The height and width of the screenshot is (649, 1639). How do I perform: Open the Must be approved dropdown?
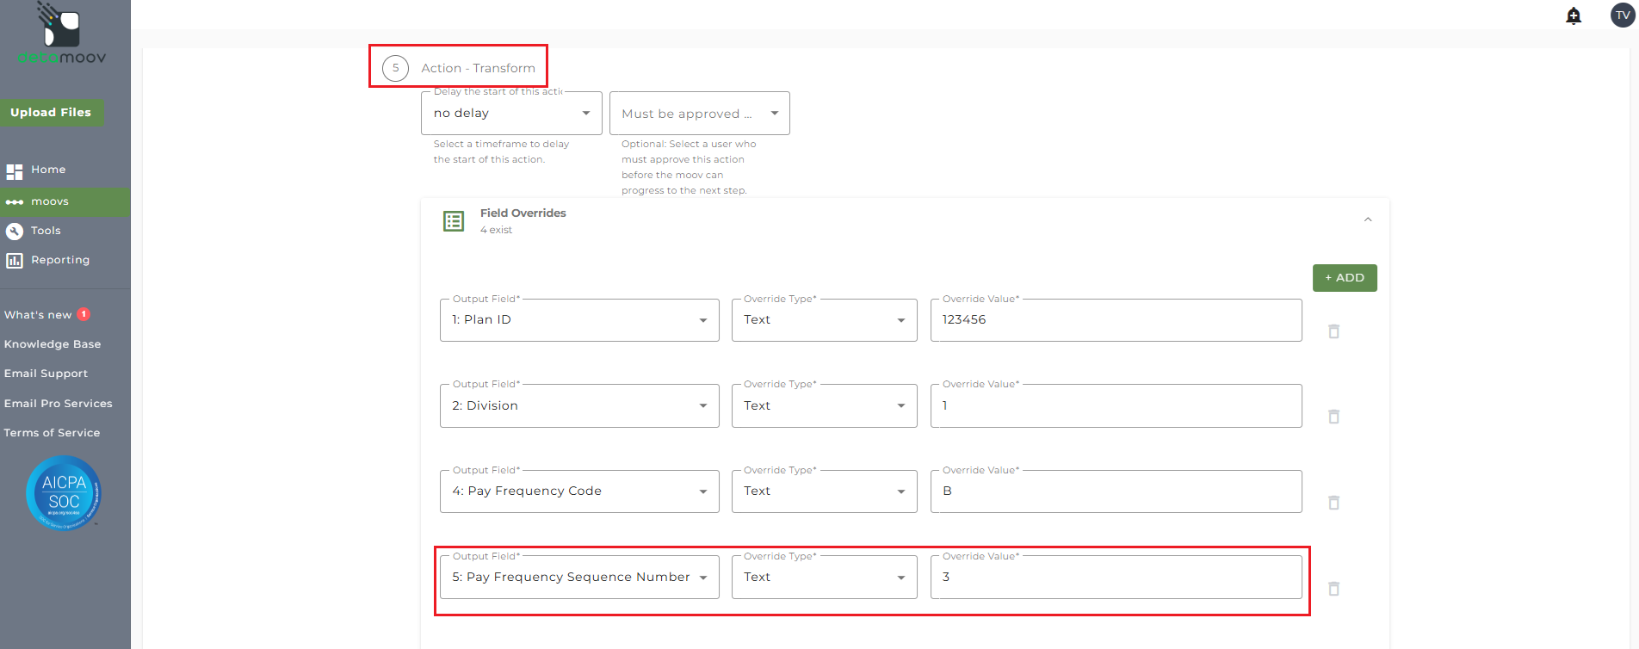699,114
